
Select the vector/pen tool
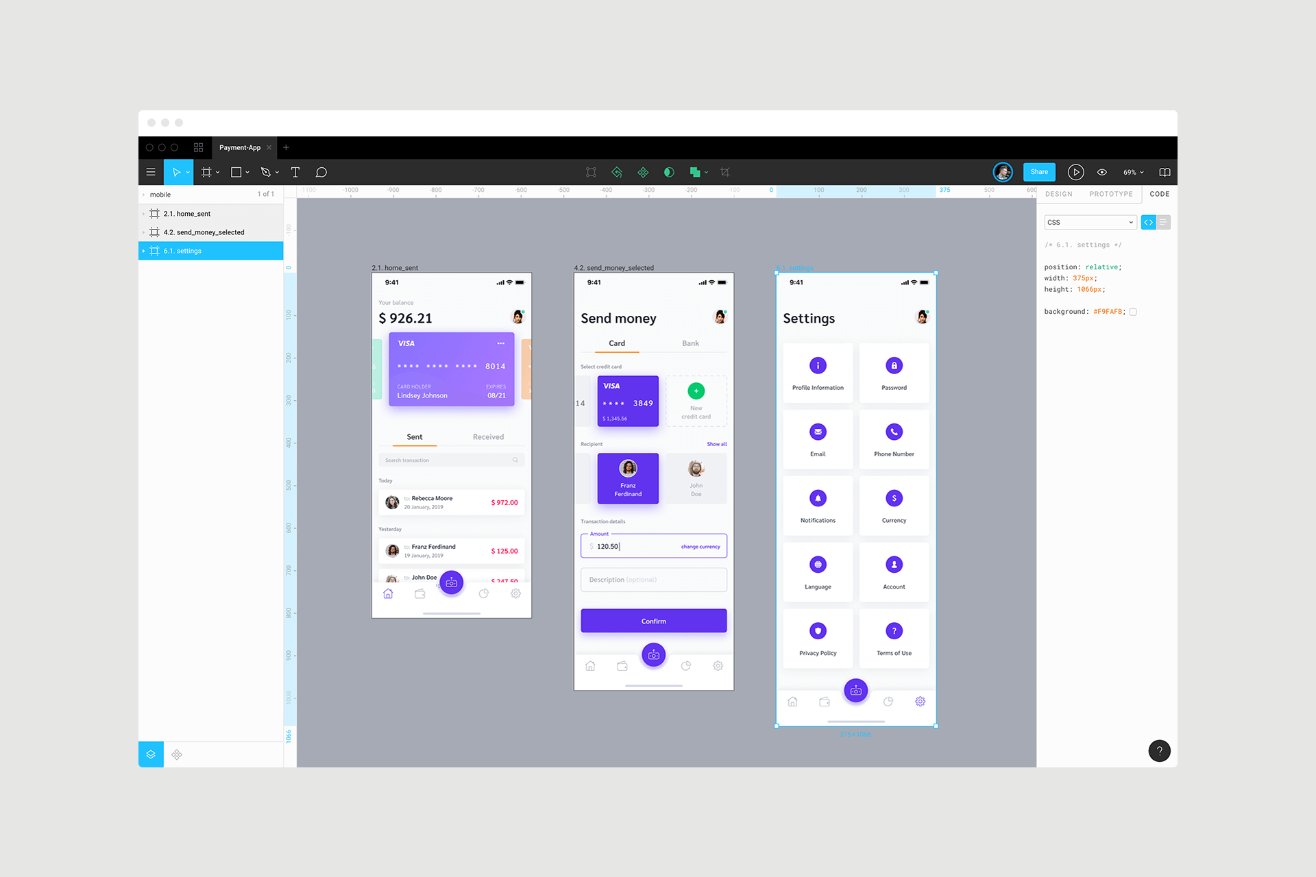(x=268, y=171)
